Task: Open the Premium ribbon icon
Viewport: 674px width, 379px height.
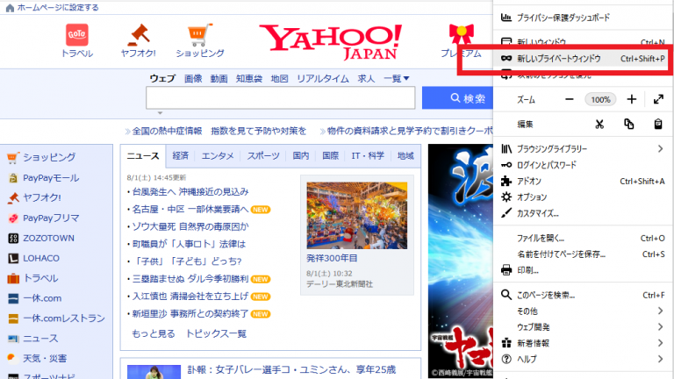Action: (x=462, y=35)
